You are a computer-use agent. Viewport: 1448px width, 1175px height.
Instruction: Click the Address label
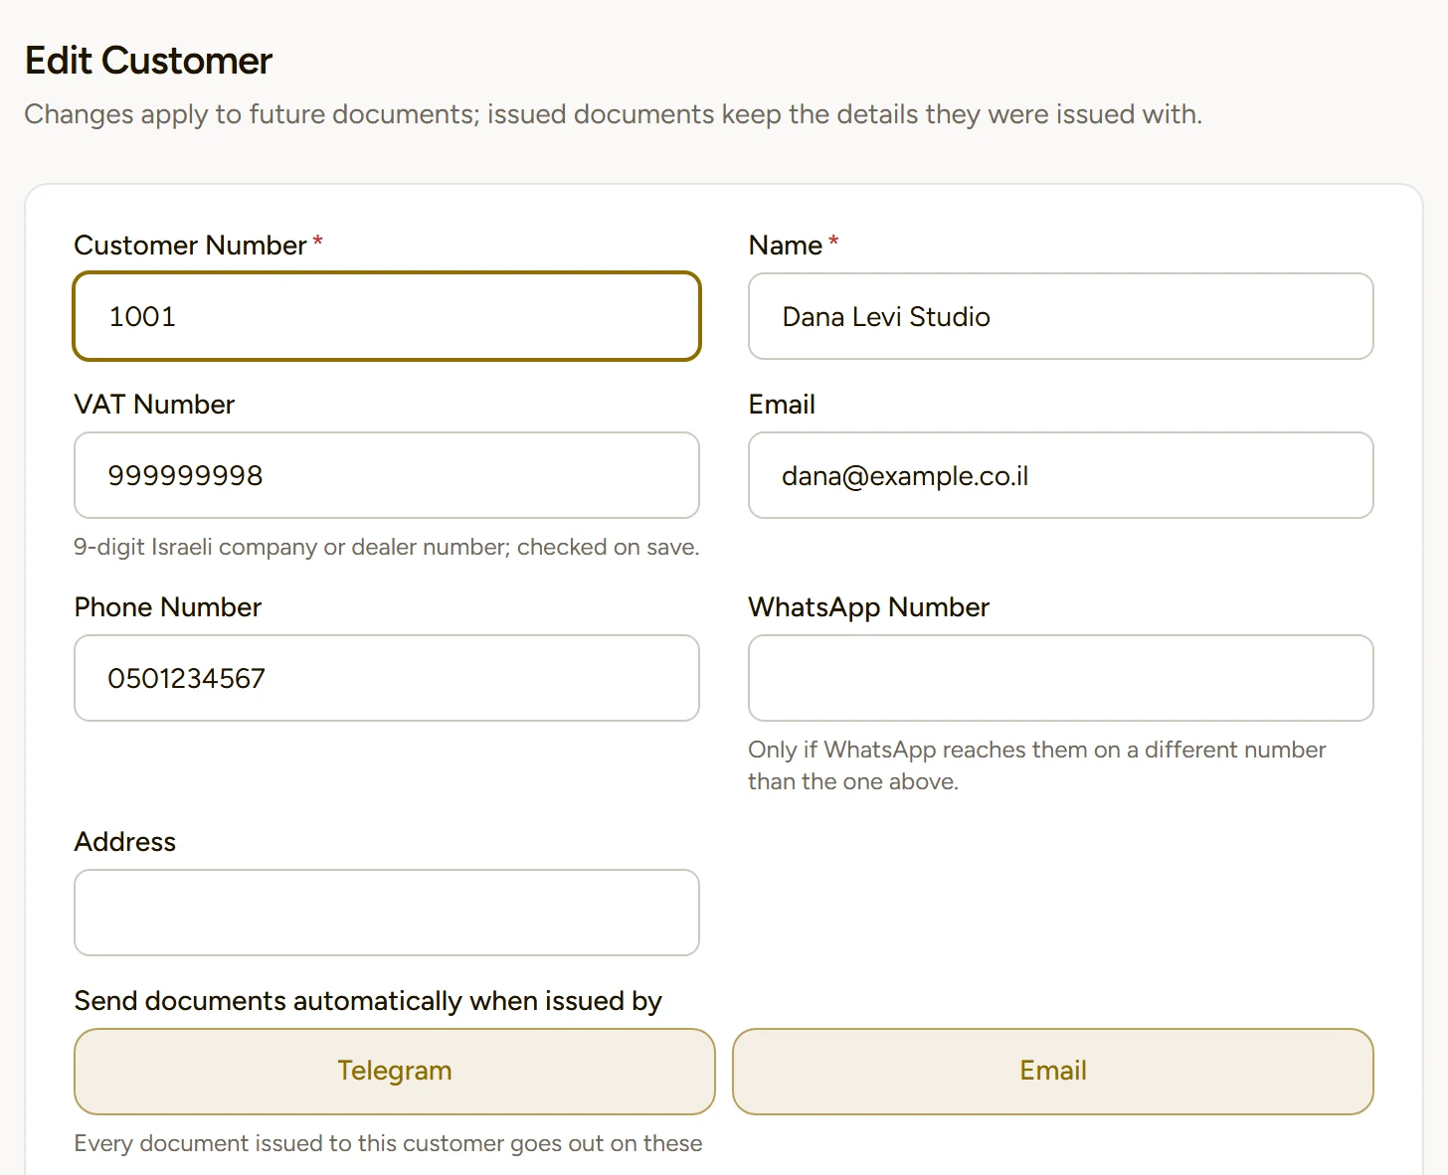(x=125, y=841)
